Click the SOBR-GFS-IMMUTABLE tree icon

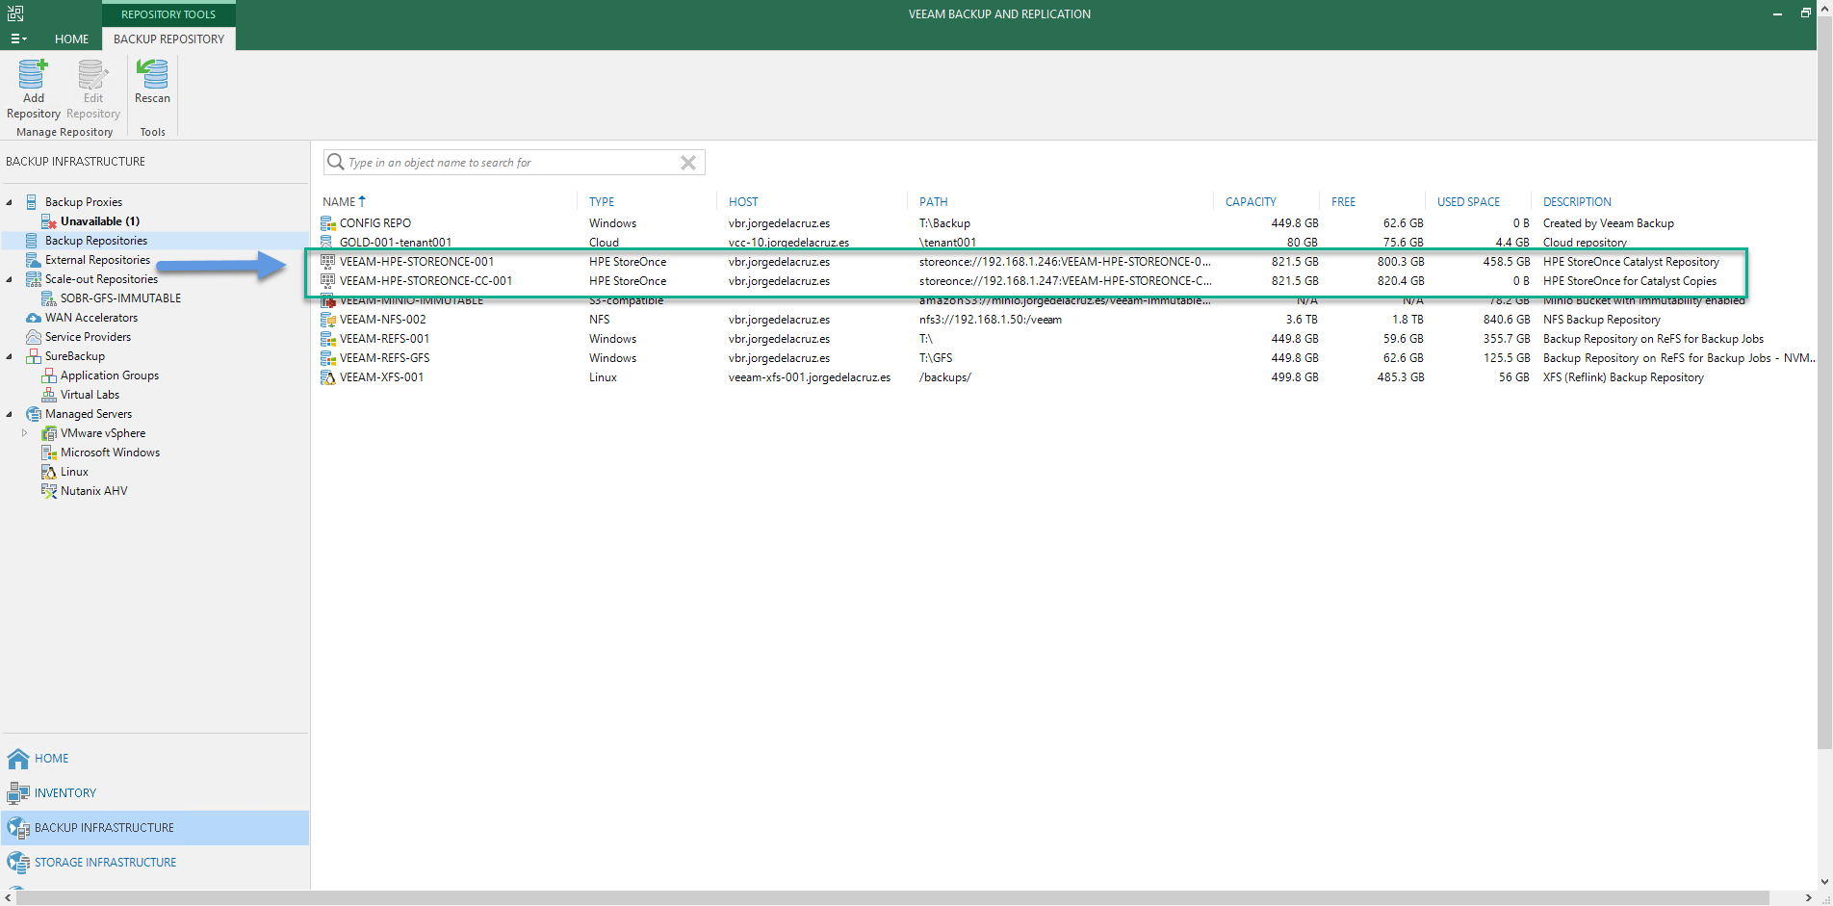(48, 298)
